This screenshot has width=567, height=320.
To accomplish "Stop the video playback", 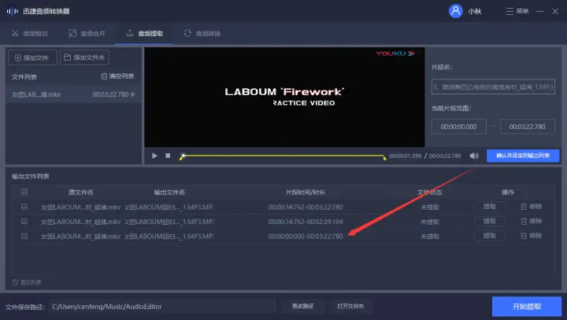I will (x=168, y=156).
